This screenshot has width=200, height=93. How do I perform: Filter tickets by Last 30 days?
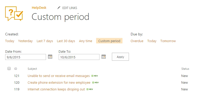[66, 41]
